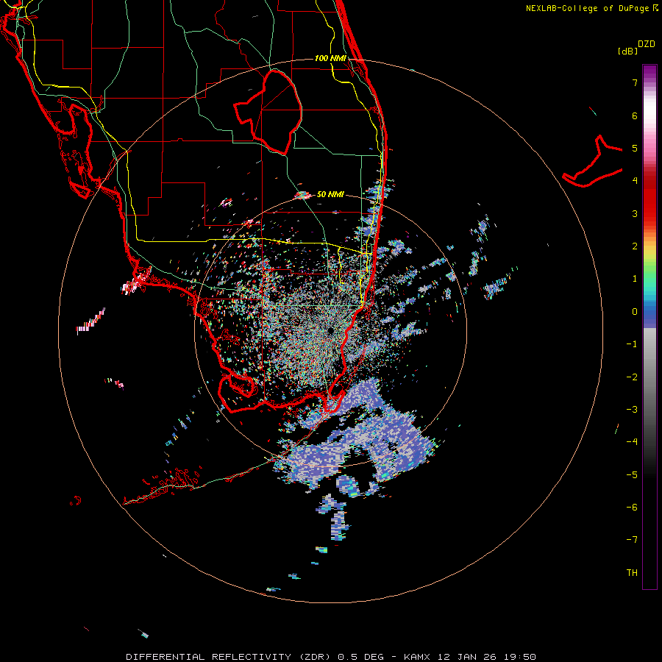This screenshot has height=662, width=662.
Task: Click the vertical ZDR color scale bar
Action: click(649, 327)
